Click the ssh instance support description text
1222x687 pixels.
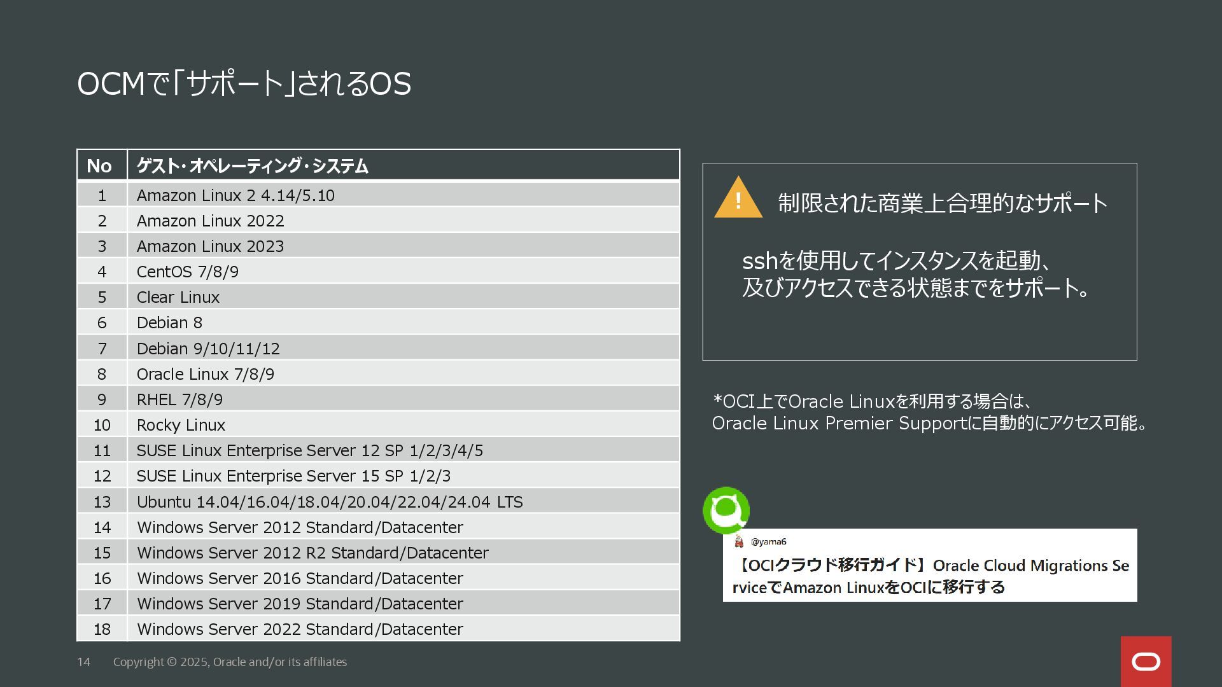pyautogui.click(x=916, y=274)
